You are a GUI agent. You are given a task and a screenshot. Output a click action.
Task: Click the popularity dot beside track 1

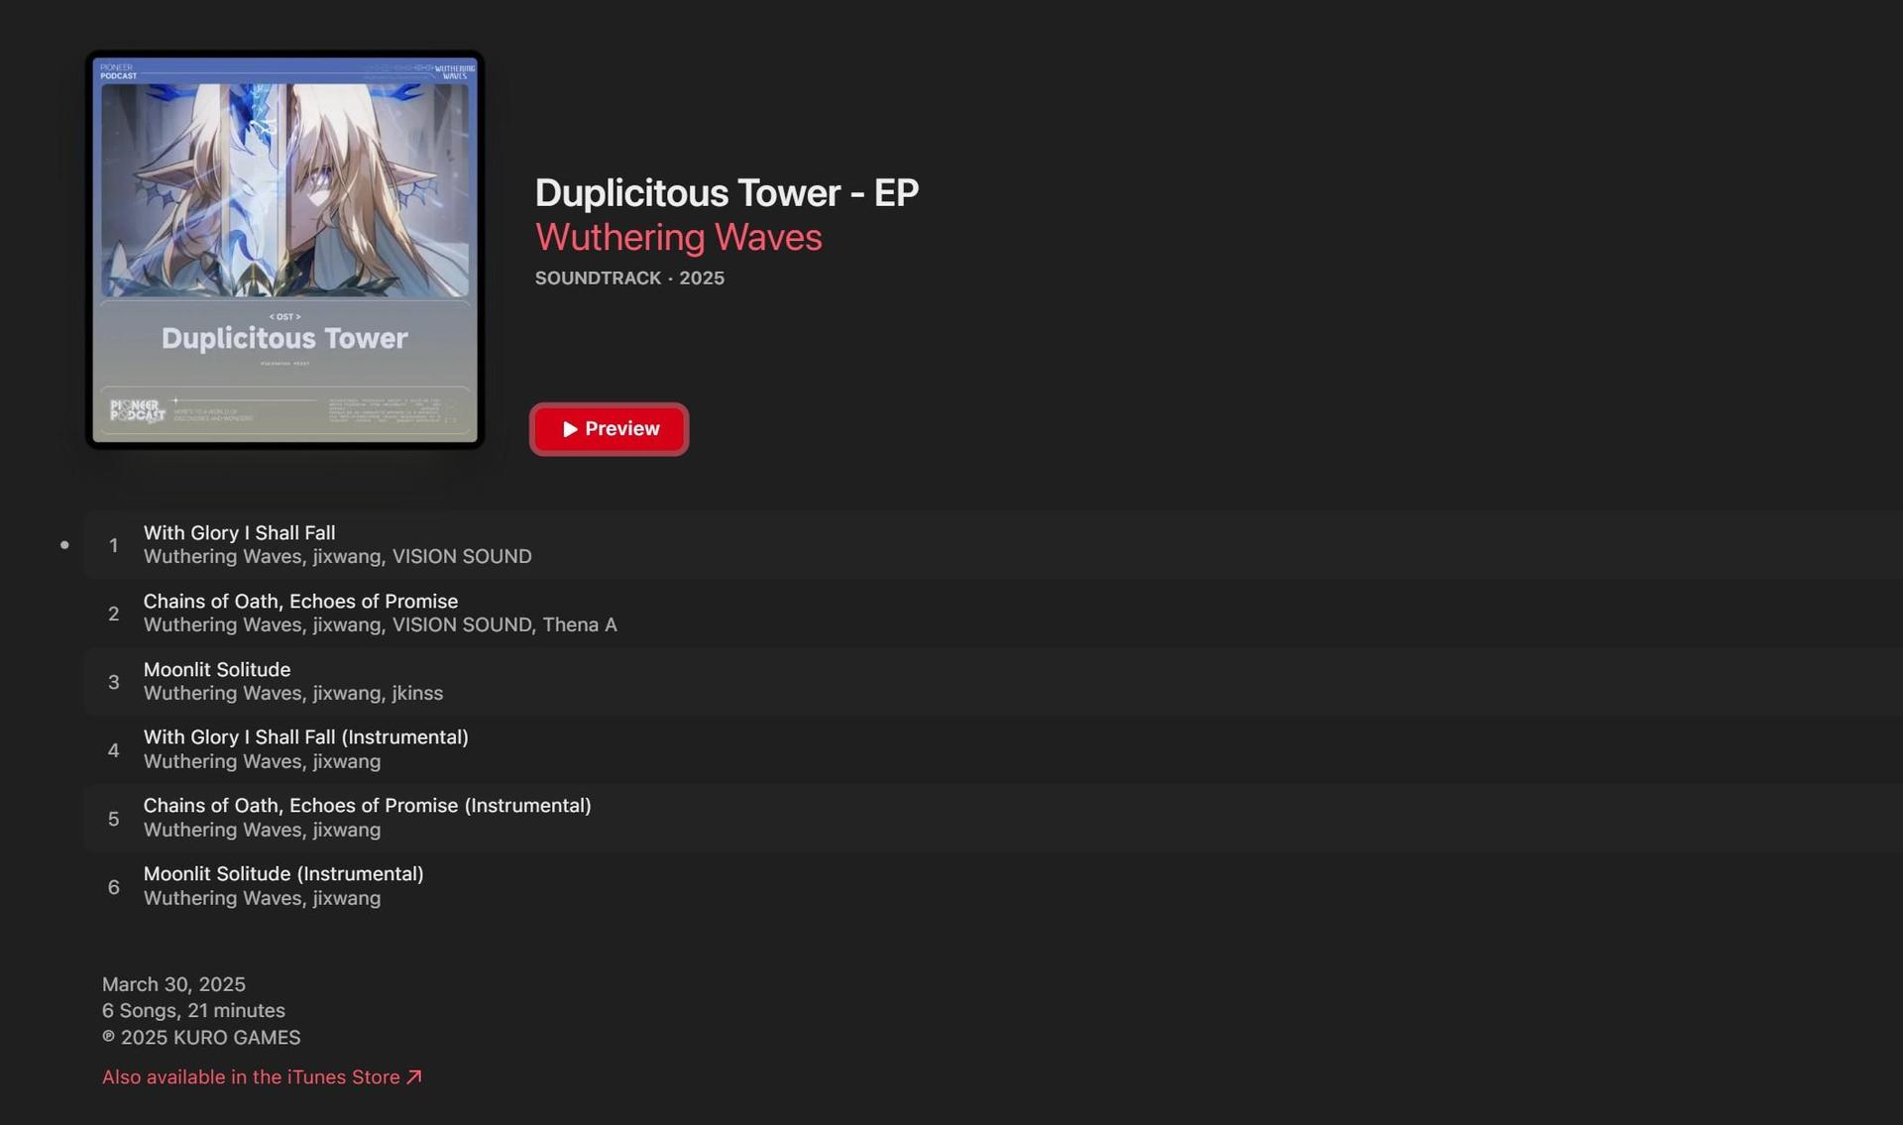[x=64, y=545]
